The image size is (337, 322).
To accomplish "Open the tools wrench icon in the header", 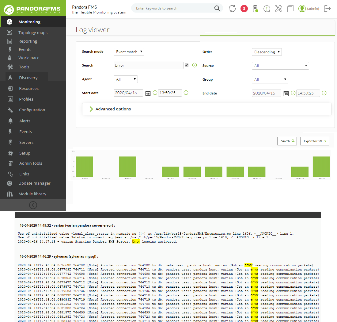I will (x=278, y=9).
